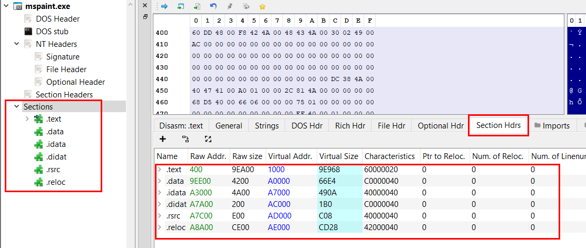
Task: Switch to the File Hdr tab
Action: 392,126
